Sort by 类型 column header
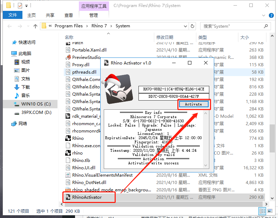 [x=203, y=37]
